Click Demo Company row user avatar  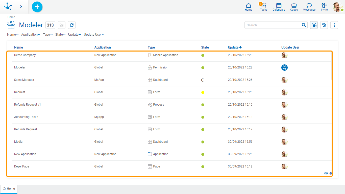[285, 55]
